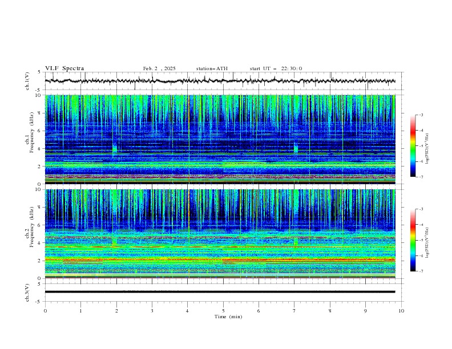Click time axis tick label "4"
Screen dimensions: 452x349
click(188, 311)
